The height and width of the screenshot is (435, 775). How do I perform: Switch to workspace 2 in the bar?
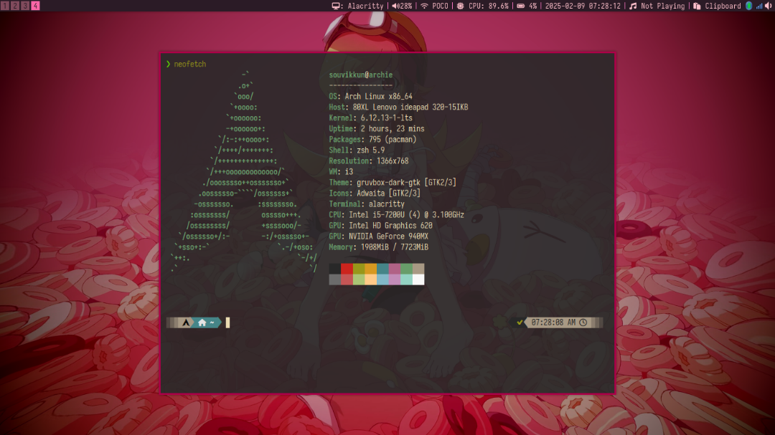(14, 5)
